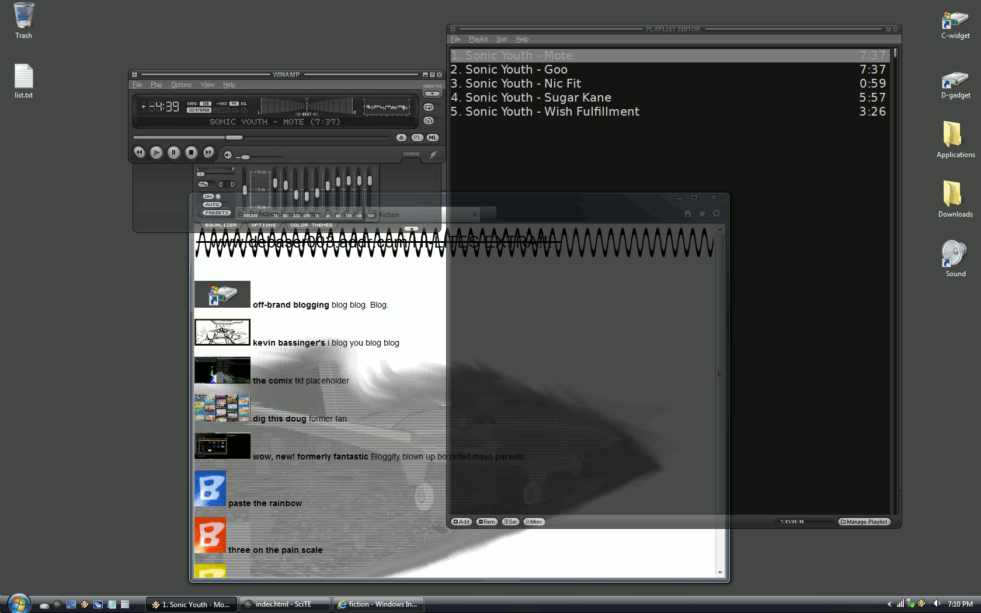981x613 pixels.
Task: Open Winamp Help menu
Action: click(229, 85)
